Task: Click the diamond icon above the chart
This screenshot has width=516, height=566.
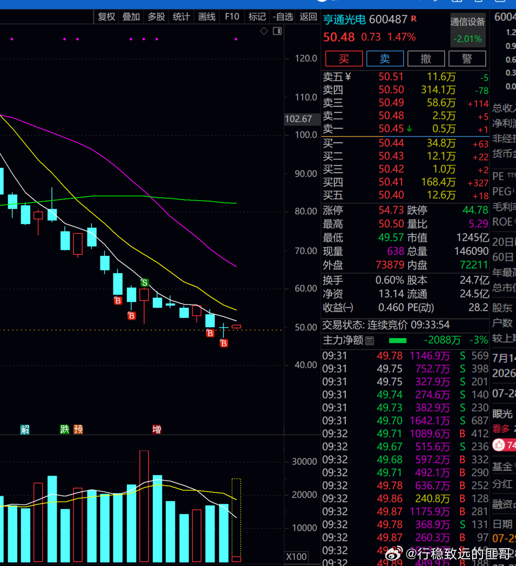Action: point(264,31)
